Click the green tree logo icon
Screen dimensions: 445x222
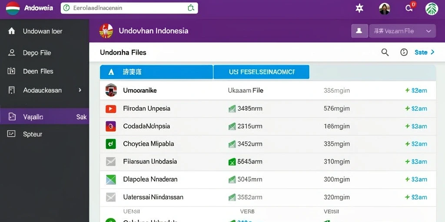(432, 9)
